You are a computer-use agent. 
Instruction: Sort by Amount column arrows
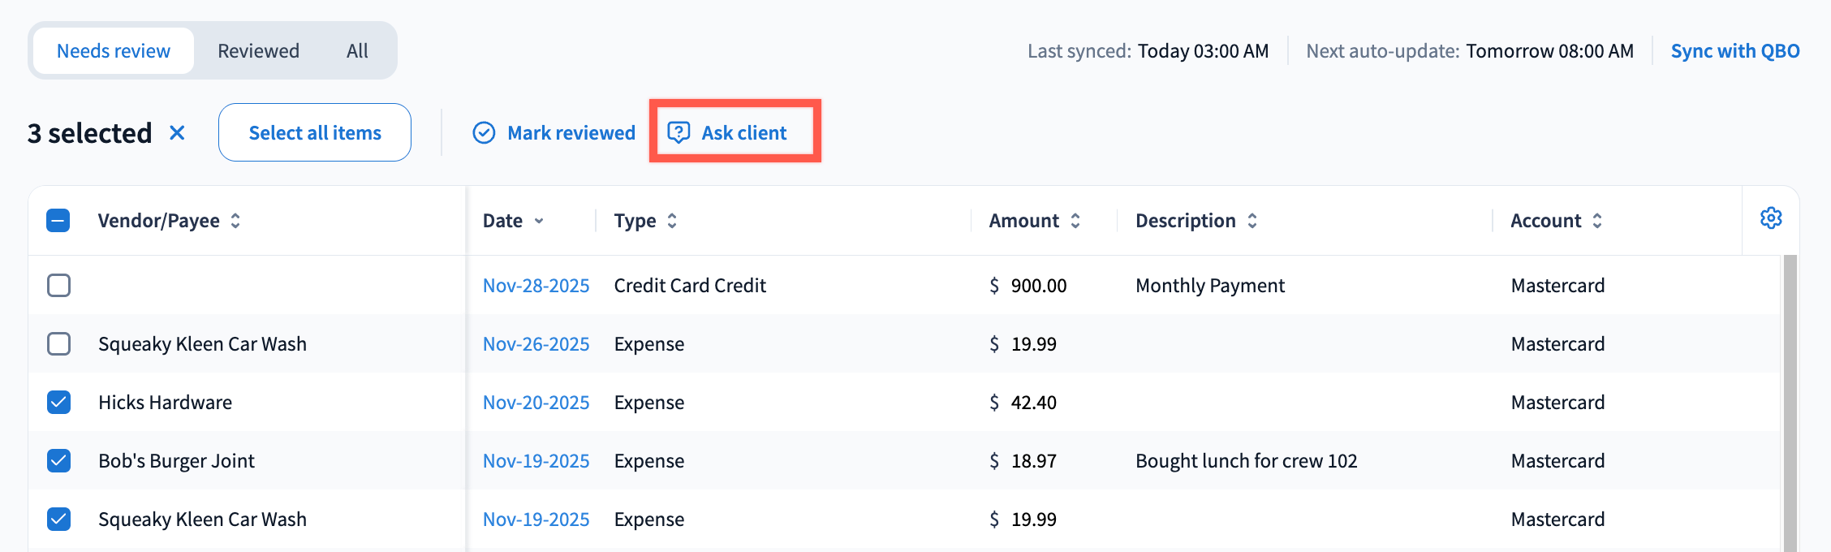coord(1075,221)
